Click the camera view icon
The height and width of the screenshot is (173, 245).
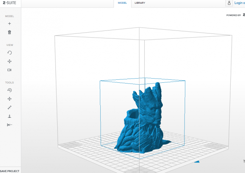pos(9,70)
